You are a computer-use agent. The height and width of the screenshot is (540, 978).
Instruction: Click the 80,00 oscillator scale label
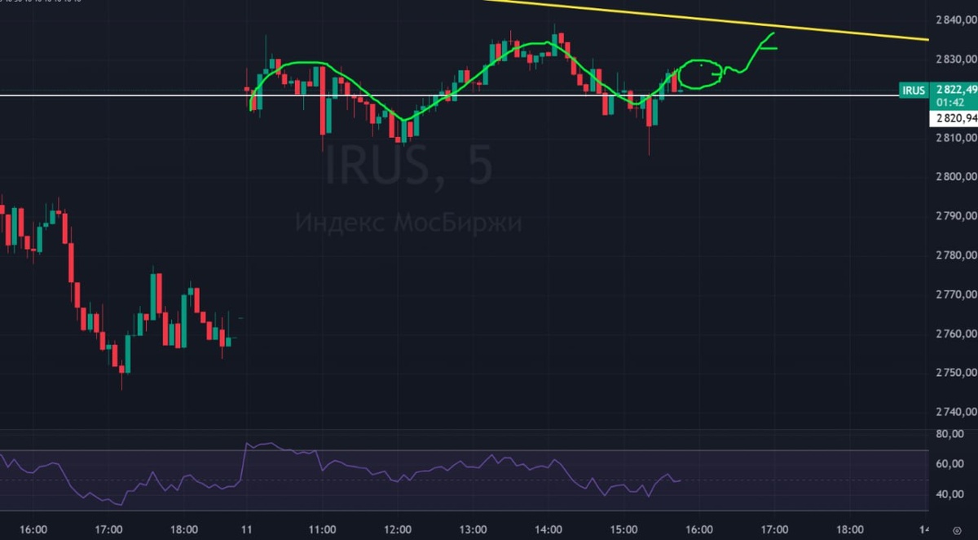pyautogui.click(x=949, y=434)
